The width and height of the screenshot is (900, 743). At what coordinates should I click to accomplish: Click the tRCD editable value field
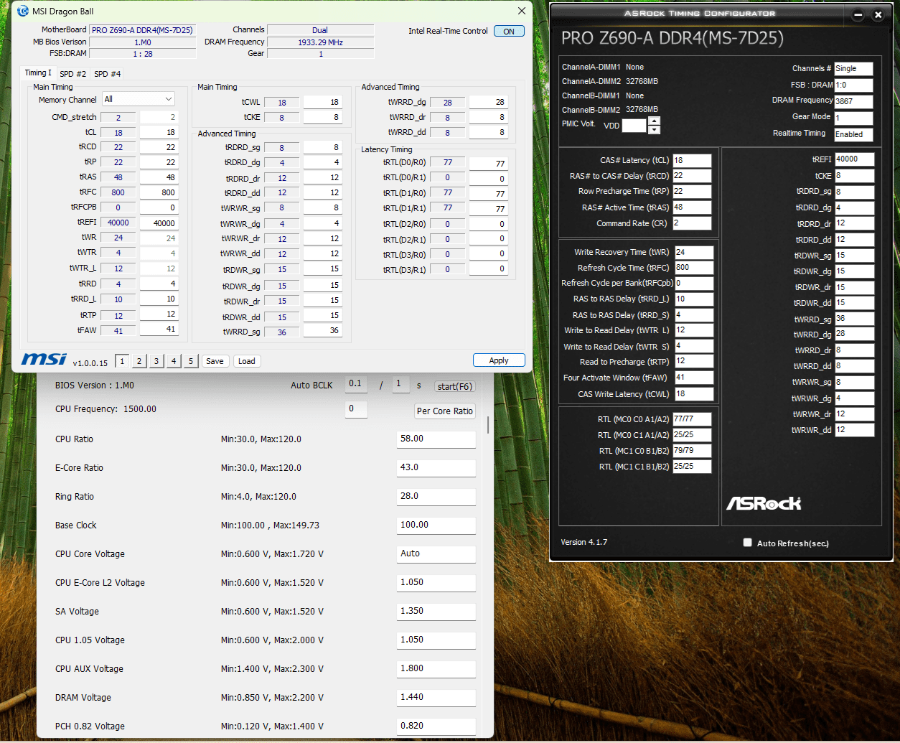pyautogui.click(x=159, y=147)
